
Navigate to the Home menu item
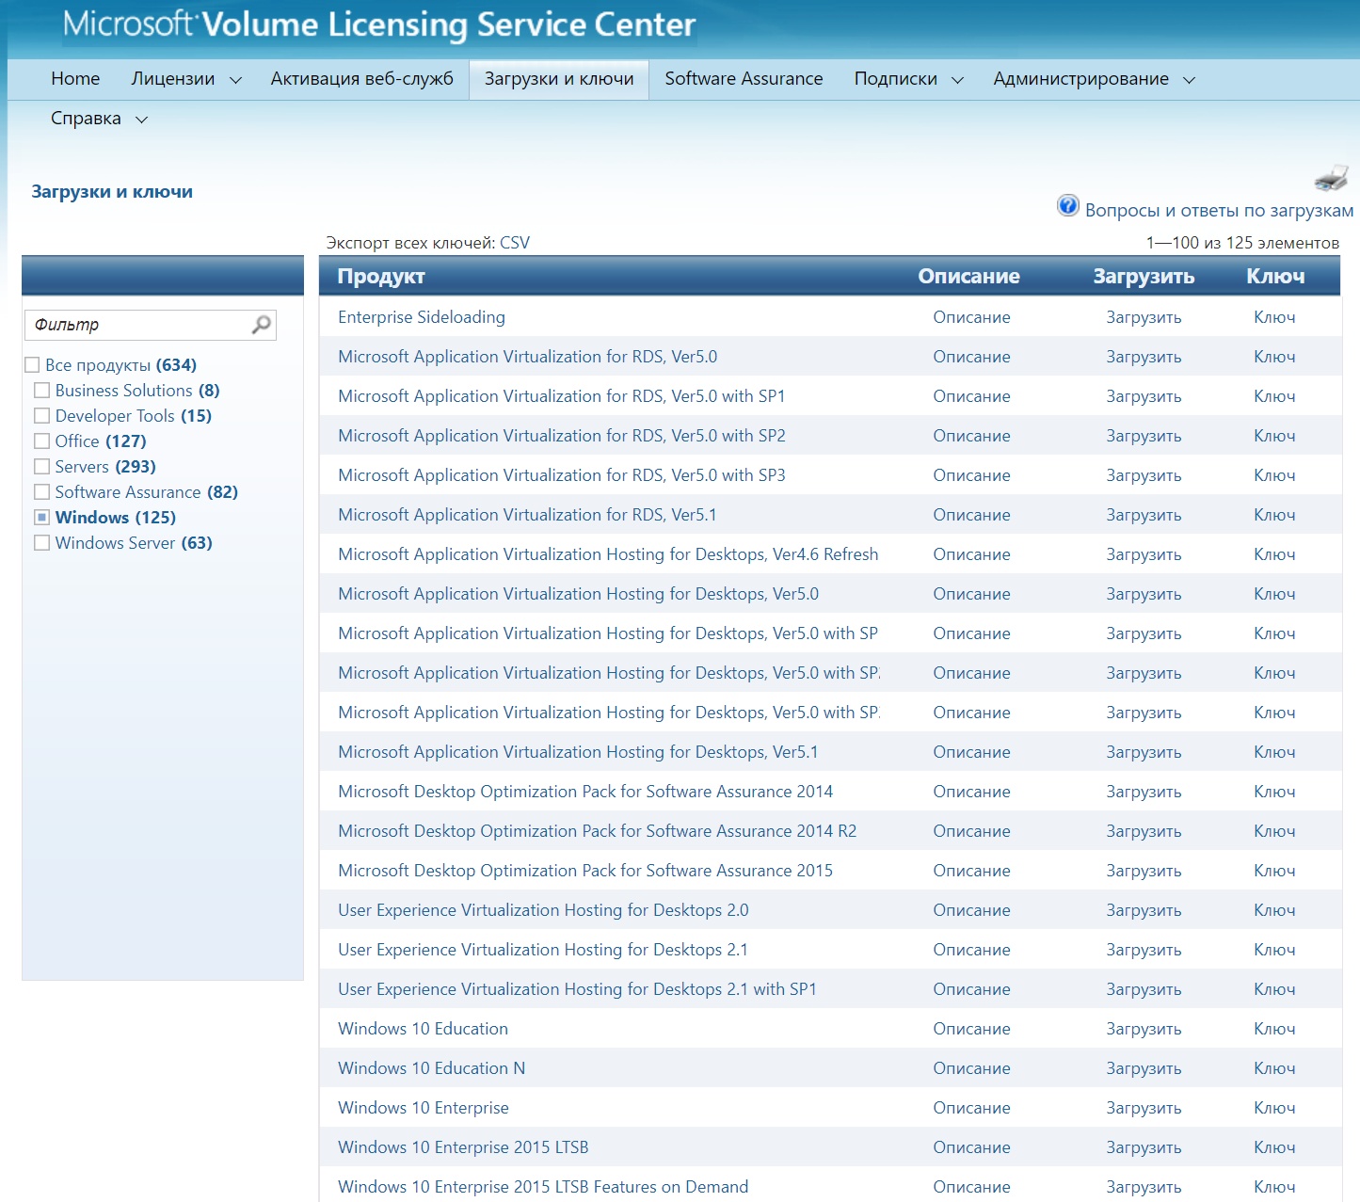click(x=75, y=79)
